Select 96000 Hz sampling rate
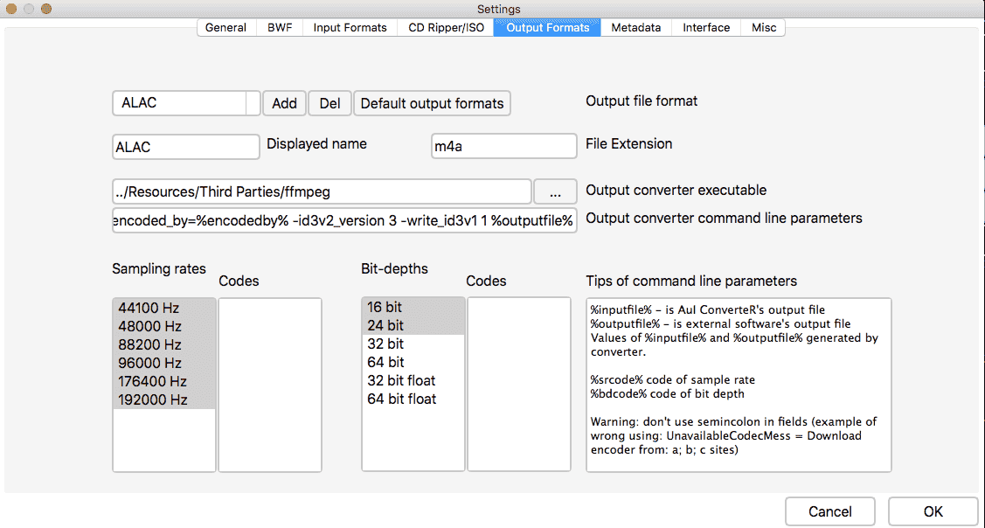The image size is (985, 528). [164, 364]
